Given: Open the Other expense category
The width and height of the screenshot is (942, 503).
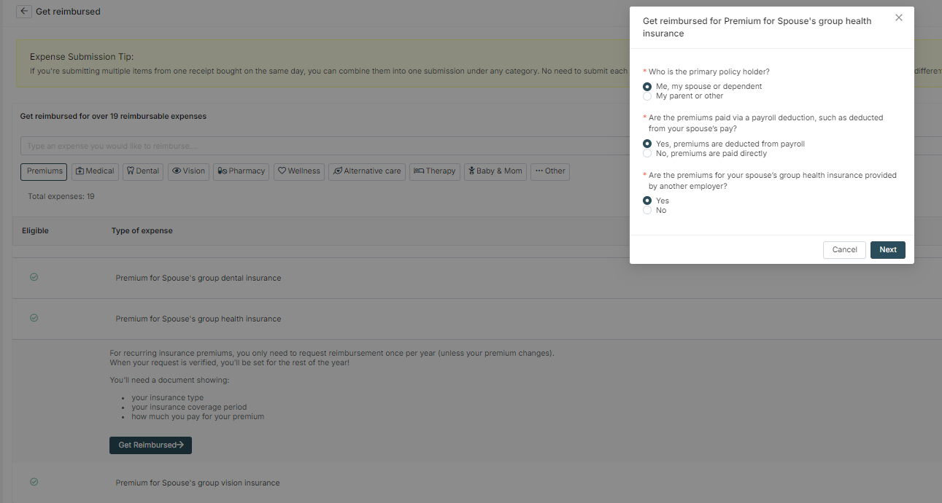Looking at the screenshot, I should coord(549,171).
